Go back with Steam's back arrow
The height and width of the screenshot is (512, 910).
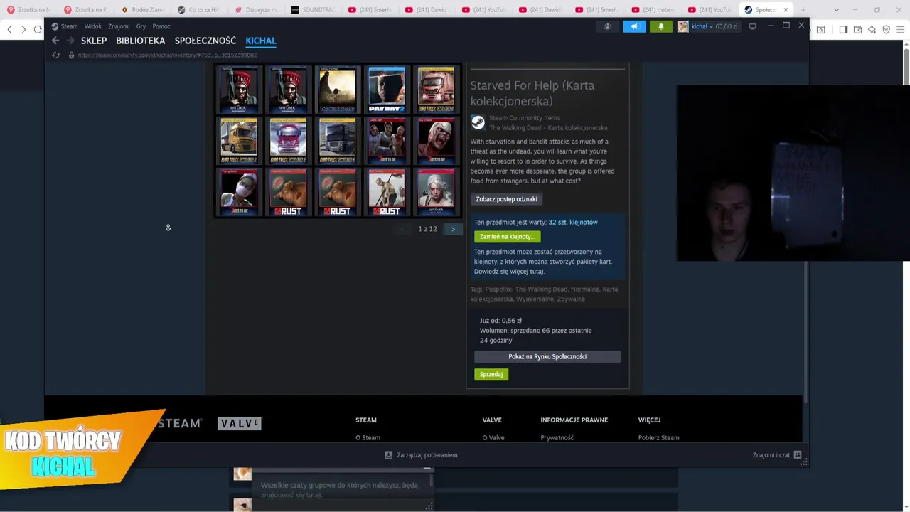tap(55, 41)
